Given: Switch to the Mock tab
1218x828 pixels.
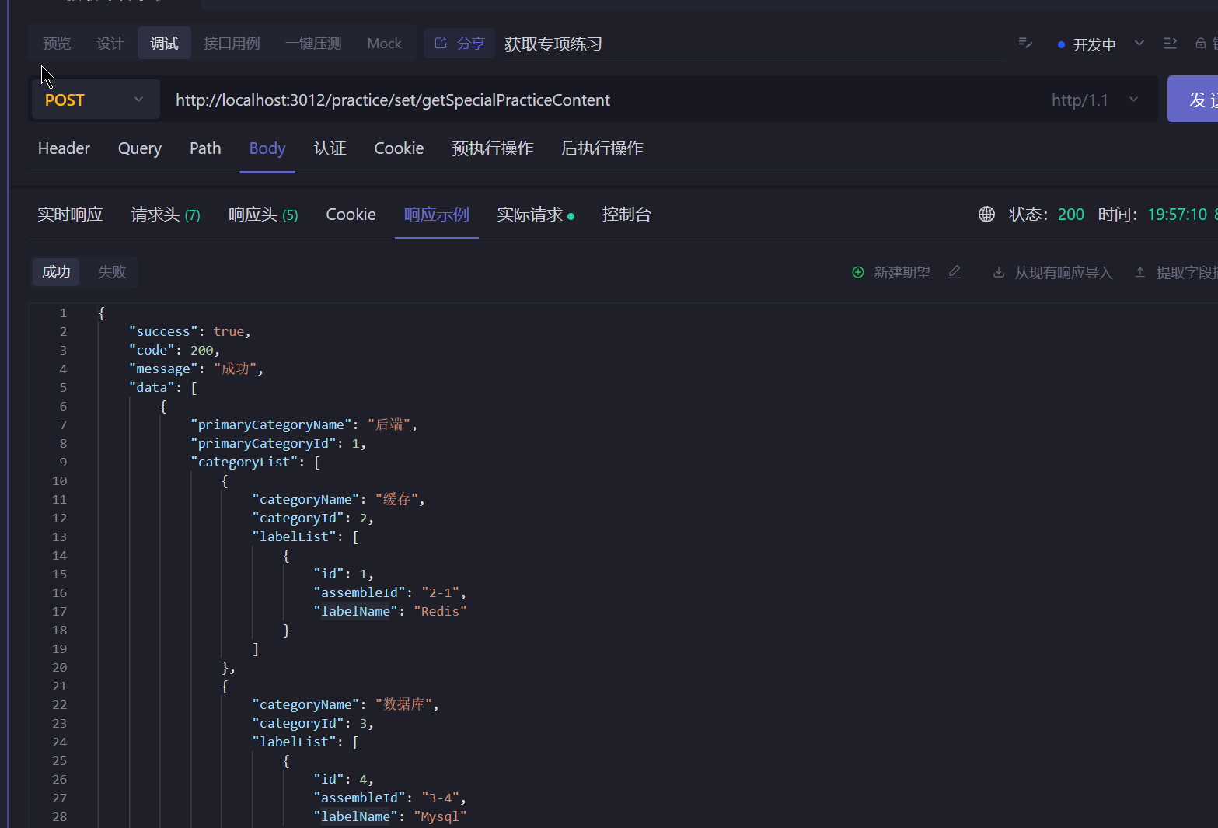Looking at the screenshot, I should pos(384,44).
